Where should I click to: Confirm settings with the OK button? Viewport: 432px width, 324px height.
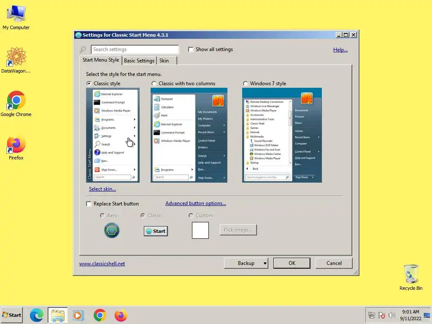[x=292, y=263]
